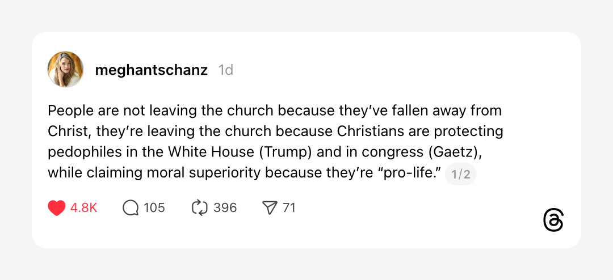View the 4.8K likes count
Viewport: 613px width, 280px height.
[x=84, y=208]
